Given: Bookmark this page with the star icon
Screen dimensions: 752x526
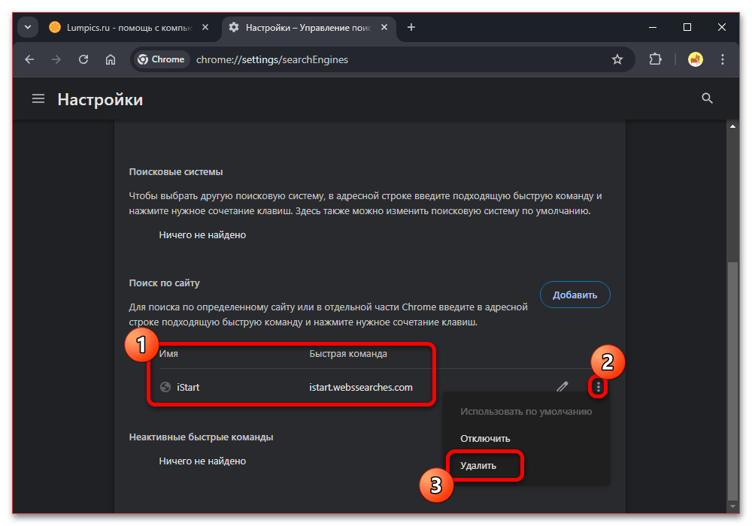Looking at the screenshot, I should (x=617, y=59).
